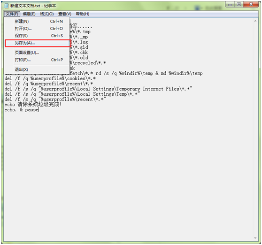Close the Notepad window
This screenshot has width=262, height=245.
coord(251,5)
